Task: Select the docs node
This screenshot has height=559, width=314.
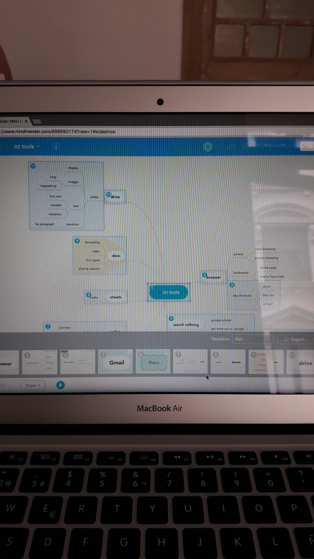Action: (x=116, y=256)
